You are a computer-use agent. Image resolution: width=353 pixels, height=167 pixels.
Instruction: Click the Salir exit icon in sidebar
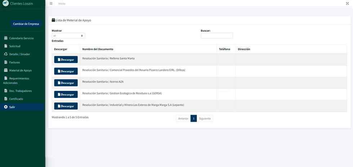[6, 107]
